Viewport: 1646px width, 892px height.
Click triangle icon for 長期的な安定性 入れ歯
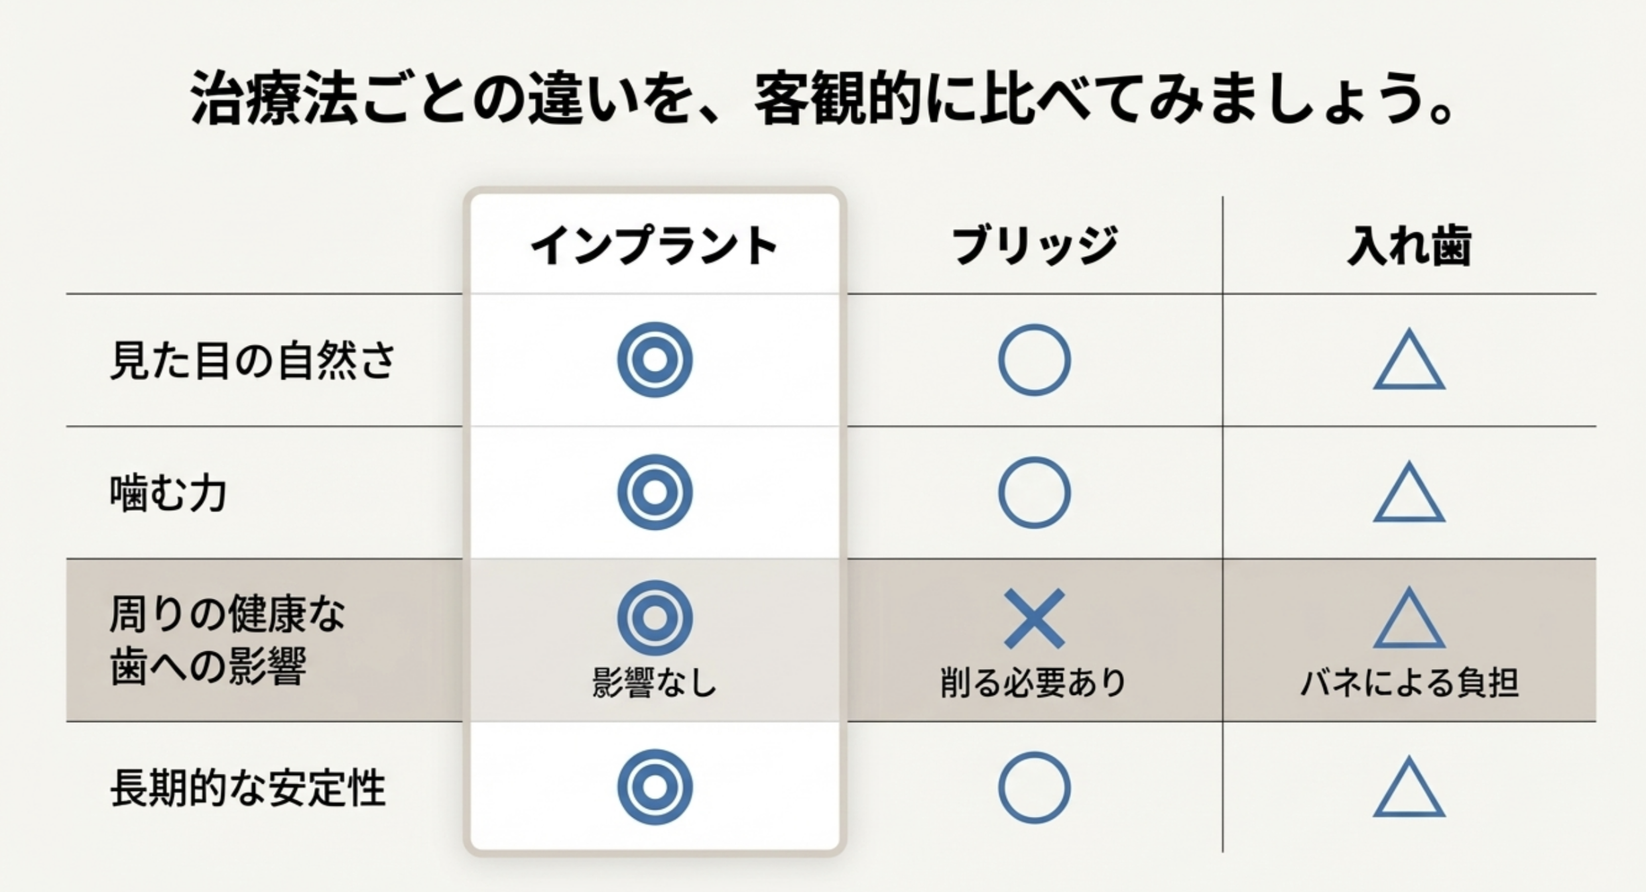(1409, 790)
